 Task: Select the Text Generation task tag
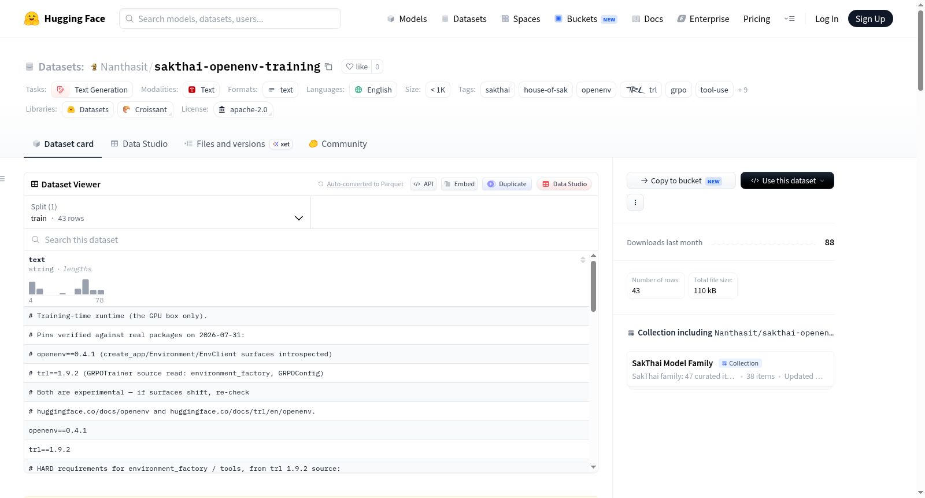pos(92,90)
